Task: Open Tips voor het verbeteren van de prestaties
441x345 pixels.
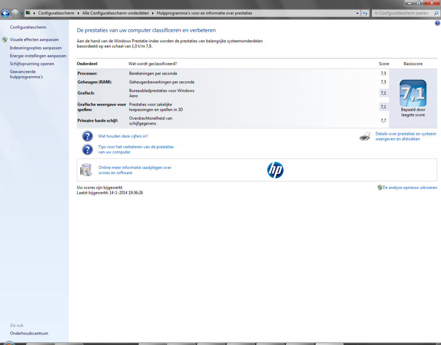Action: 136,149
